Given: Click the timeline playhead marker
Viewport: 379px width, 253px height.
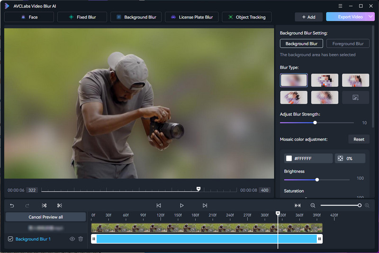Looking at the screenshot, I should tap(278, 213).
